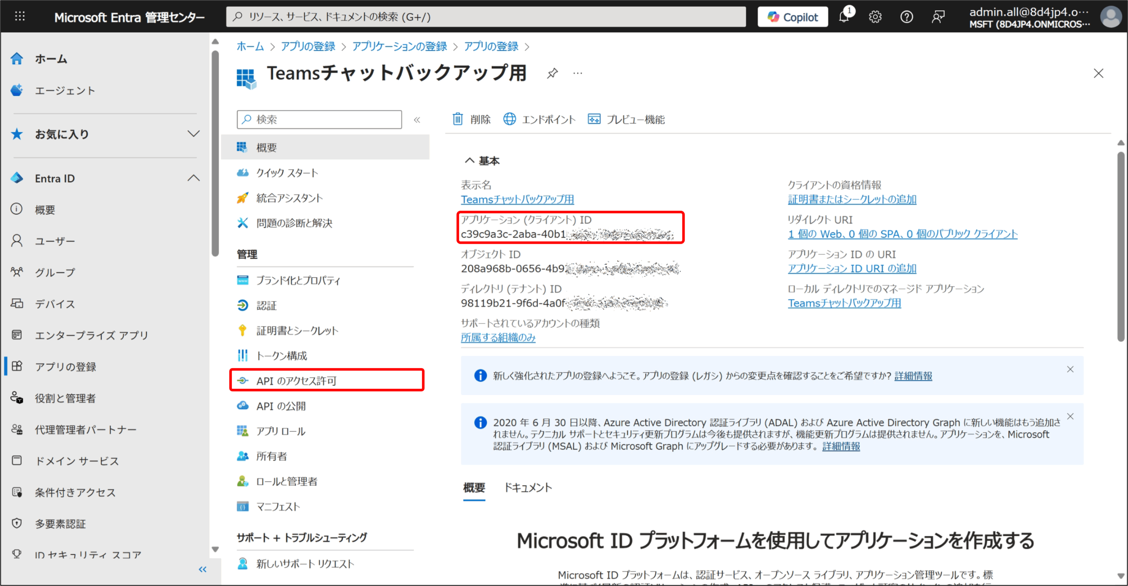Image resolution: width=1128 pixels, height=586 pixels.
Task: Open the settings gear icon
Action: coord(875,17)
